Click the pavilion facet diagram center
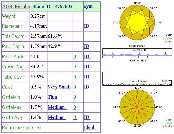The width and height of the screenshot is (174, 134). click(137, 107)
